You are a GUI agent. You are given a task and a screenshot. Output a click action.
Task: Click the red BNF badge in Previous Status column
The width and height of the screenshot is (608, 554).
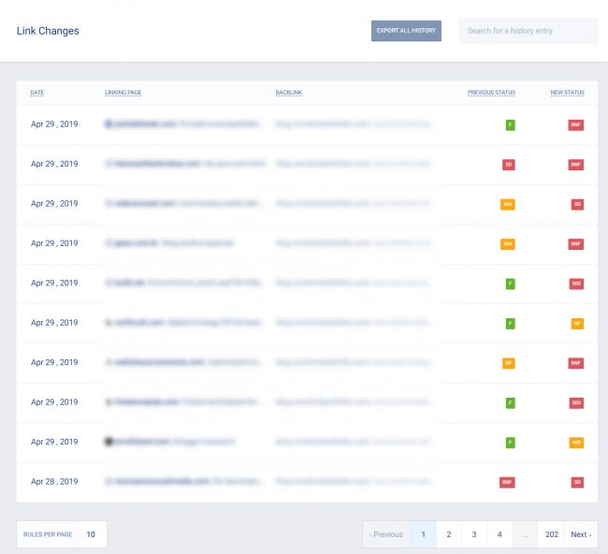pos(507,482)
